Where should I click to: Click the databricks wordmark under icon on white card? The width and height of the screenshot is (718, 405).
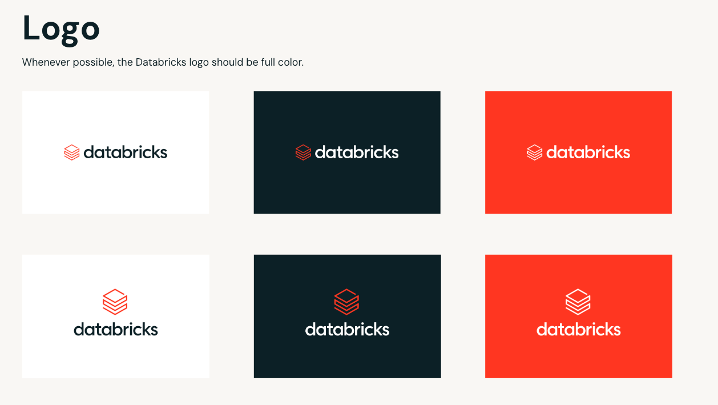(x=116, y=329)
